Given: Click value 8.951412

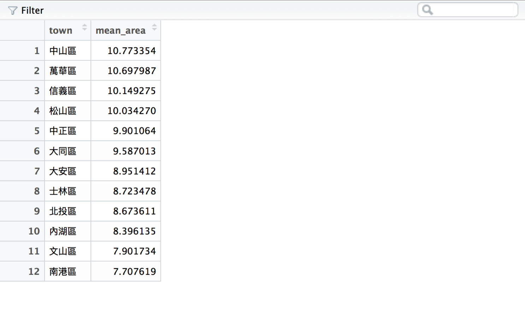Looking at the screenshot, I should pyautogui.click(x=135, y=171).
